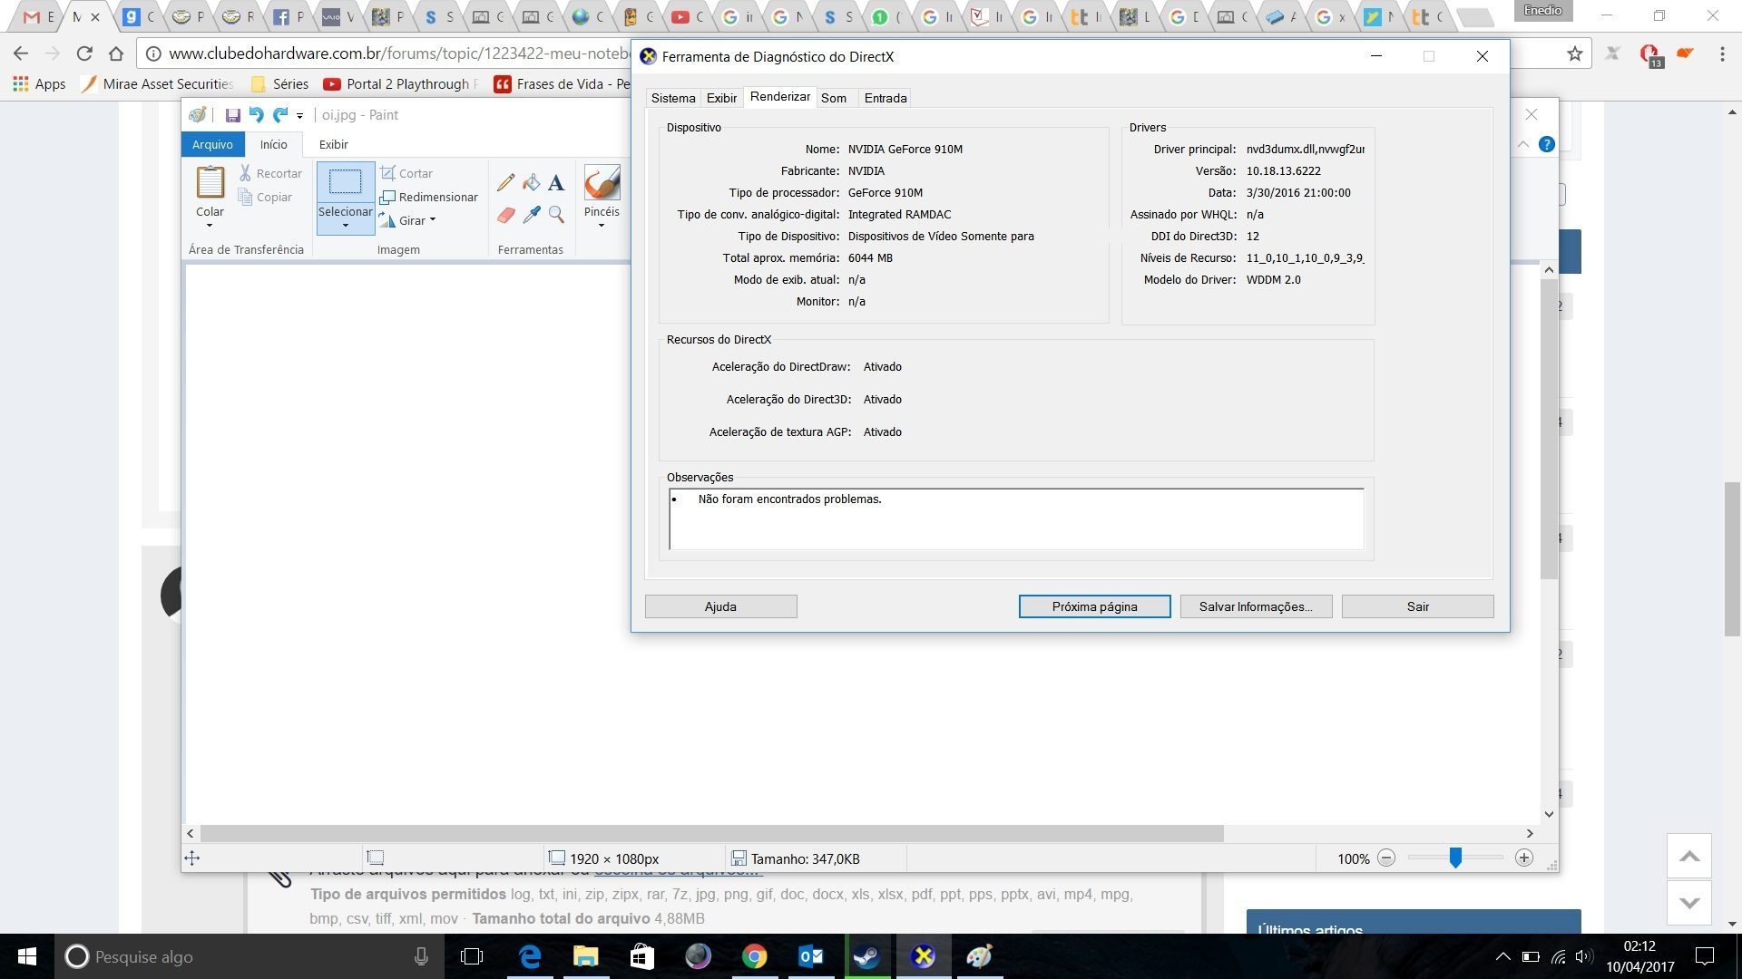Click Chrome home icon
Image resolution: width=1742 pixels, height=979 pixels.
116,53
